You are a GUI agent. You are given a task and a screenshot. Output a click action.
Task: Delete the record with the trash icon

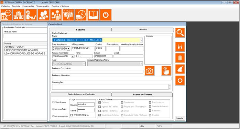click(180, 58)
